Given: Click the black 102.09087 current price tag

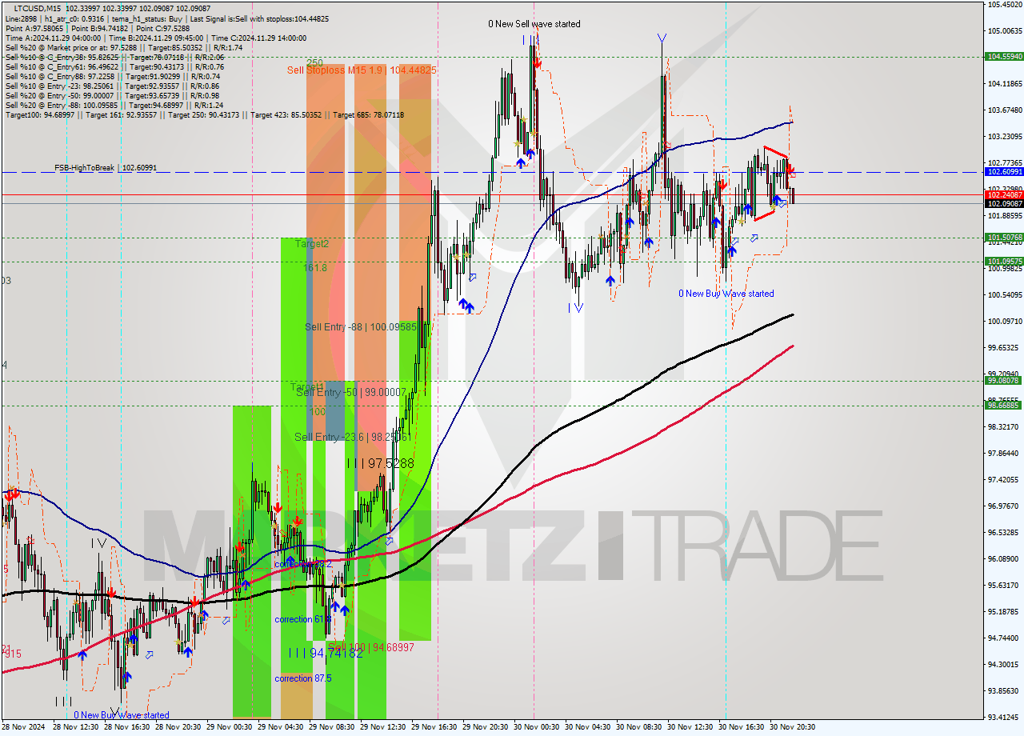Looking at the screenshot, I should pyautogui.click(x=1003, y=204).
